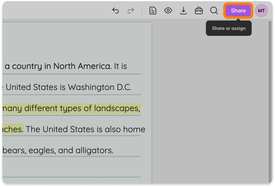Image resolution: width=275 pixels, height=187 pixels.
Task: Click 'The United States is also home' text
Action: (86, 129)
